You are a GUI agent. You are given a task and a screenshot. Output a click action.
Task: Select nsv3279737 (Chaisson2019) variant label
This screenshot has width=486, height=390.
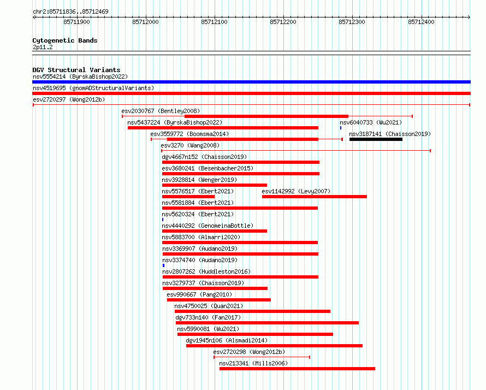pyautogui.click(x=203, y=283)
